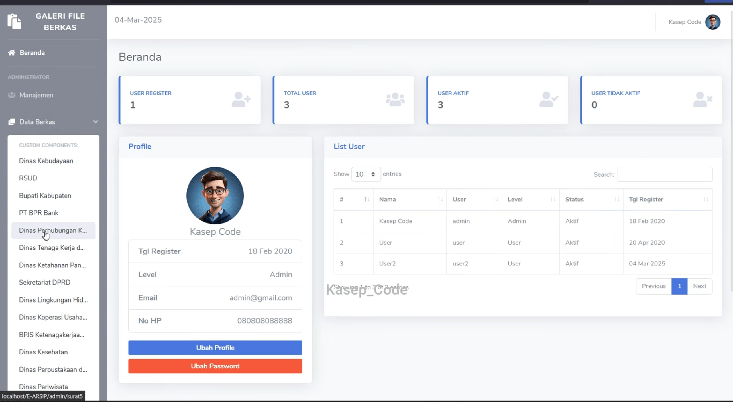Click the Data Berkas folder icon
The width and height of the screenshot is (733, 402).
[12, 122]
